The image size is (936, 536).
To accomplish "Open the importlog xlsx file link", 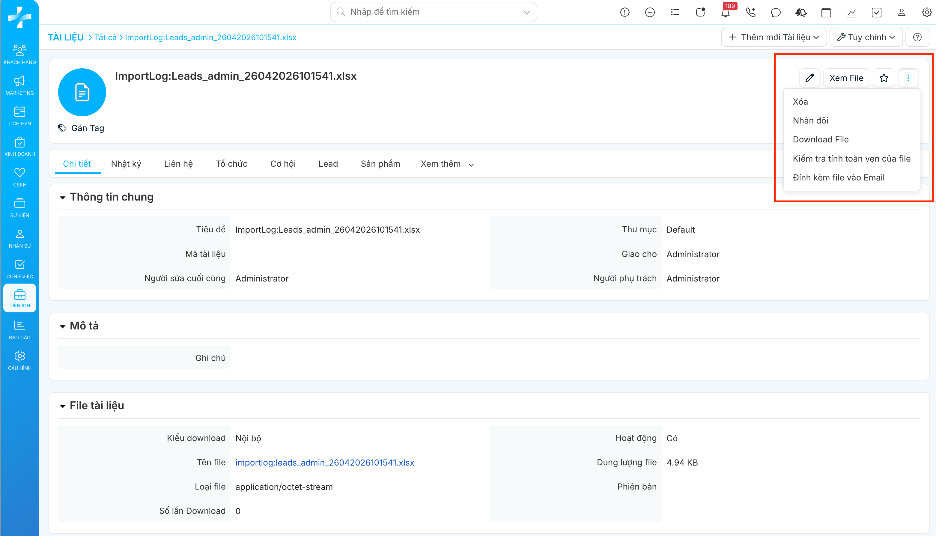I will click(x=325, y=462).
